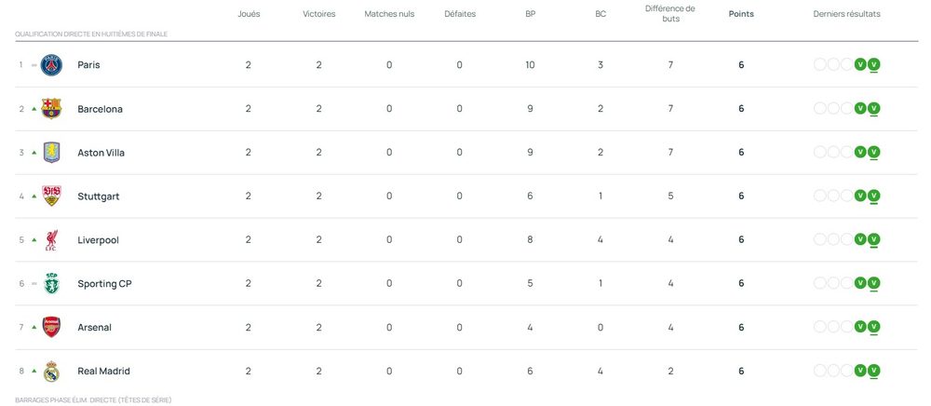Viewport: 931px width, 406px height.
Task: Click Sporting CP's first V result badge
Action: point(859,284)
